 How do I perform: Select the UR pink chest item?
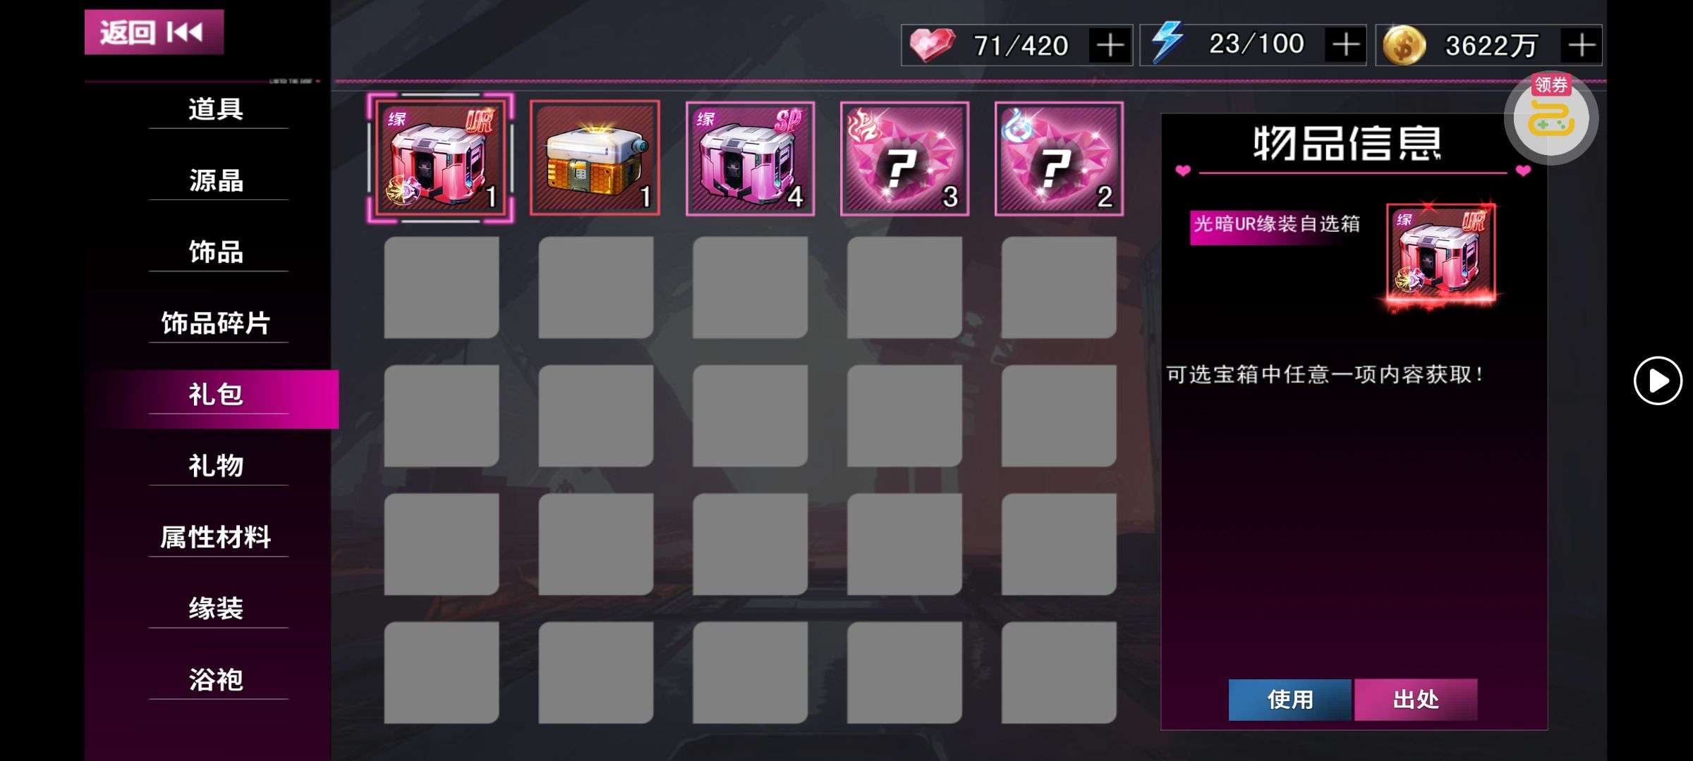click(440, 158)
